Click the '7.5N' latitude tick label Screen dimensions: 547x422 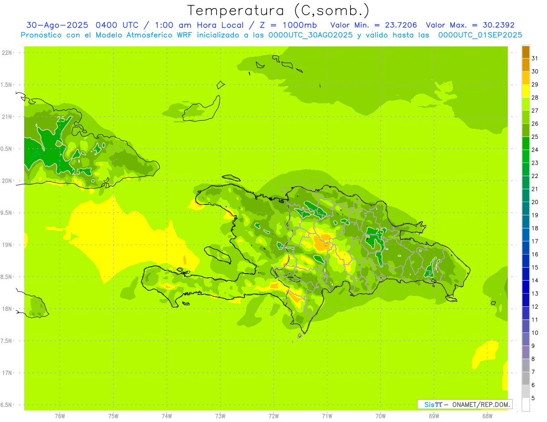click(7, 341)
